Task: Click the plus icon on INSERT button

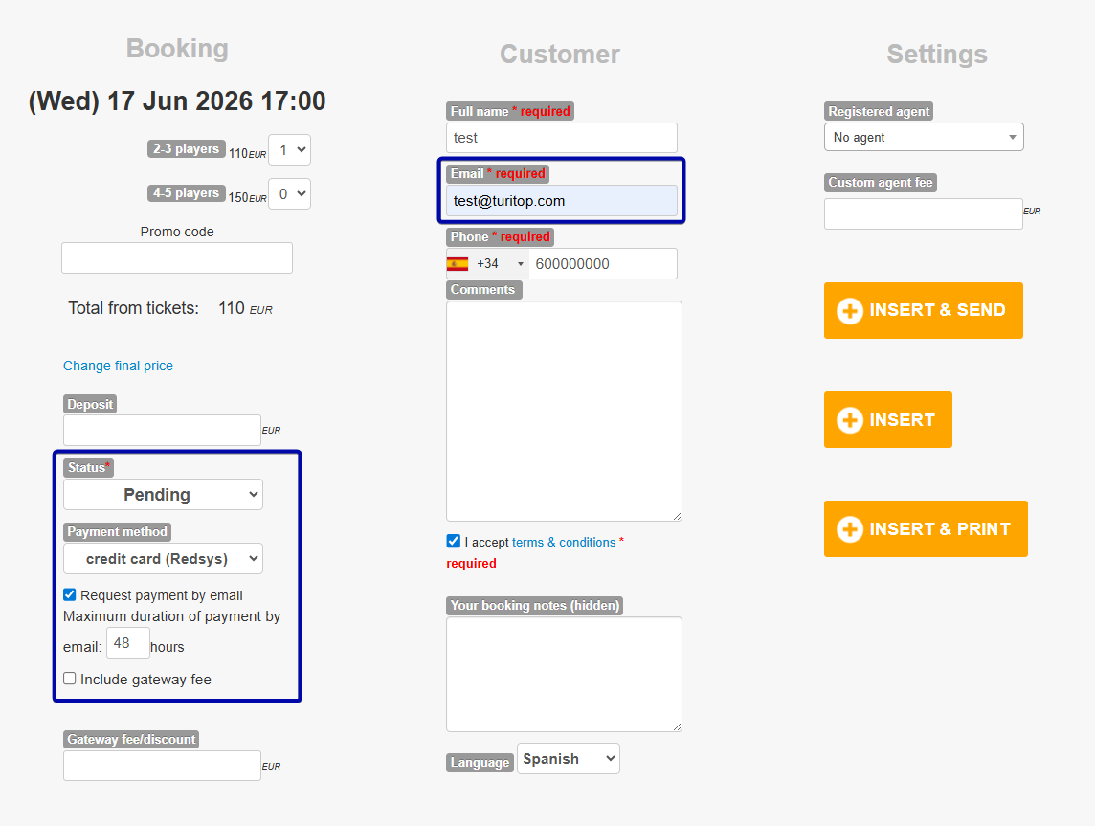Action: click(x=850, y=419)
